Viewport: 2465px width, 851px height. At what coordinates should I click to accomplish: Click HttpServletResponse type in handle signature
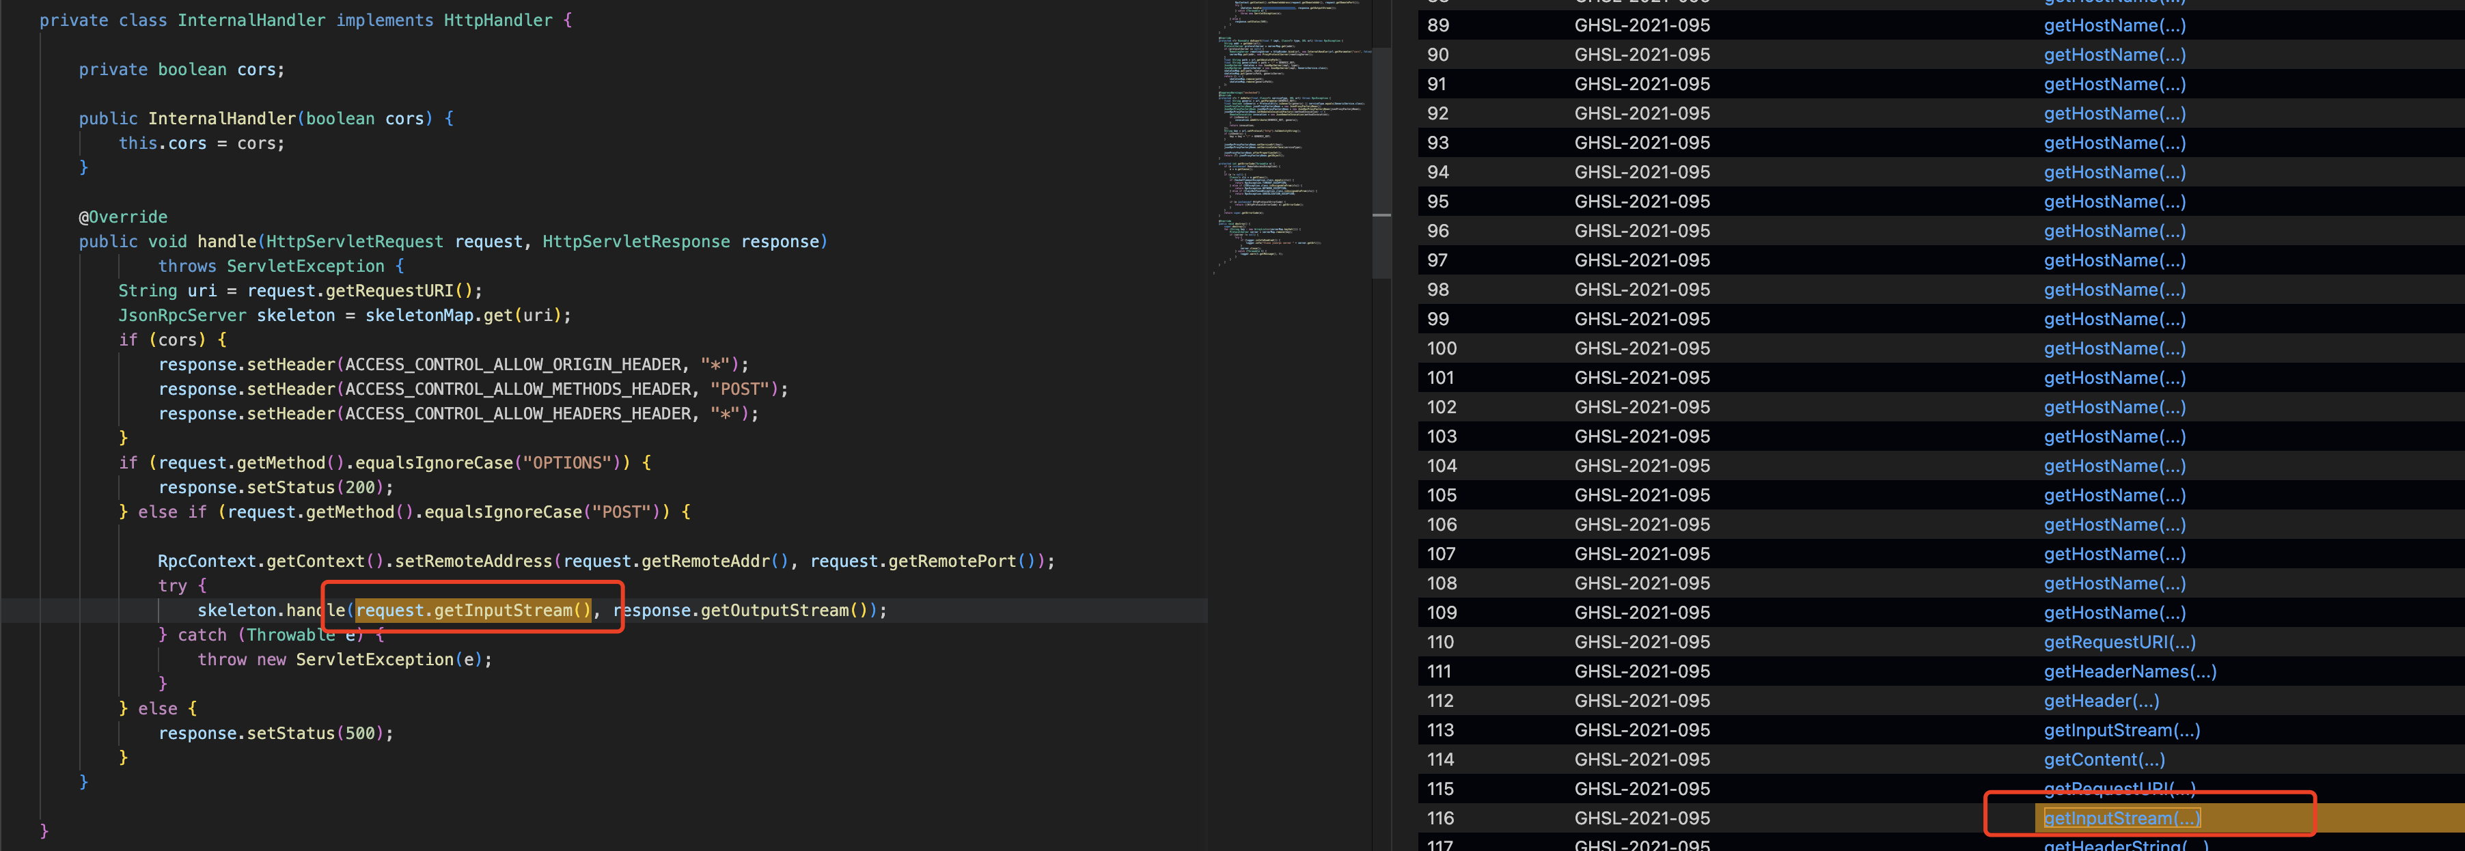636,242
